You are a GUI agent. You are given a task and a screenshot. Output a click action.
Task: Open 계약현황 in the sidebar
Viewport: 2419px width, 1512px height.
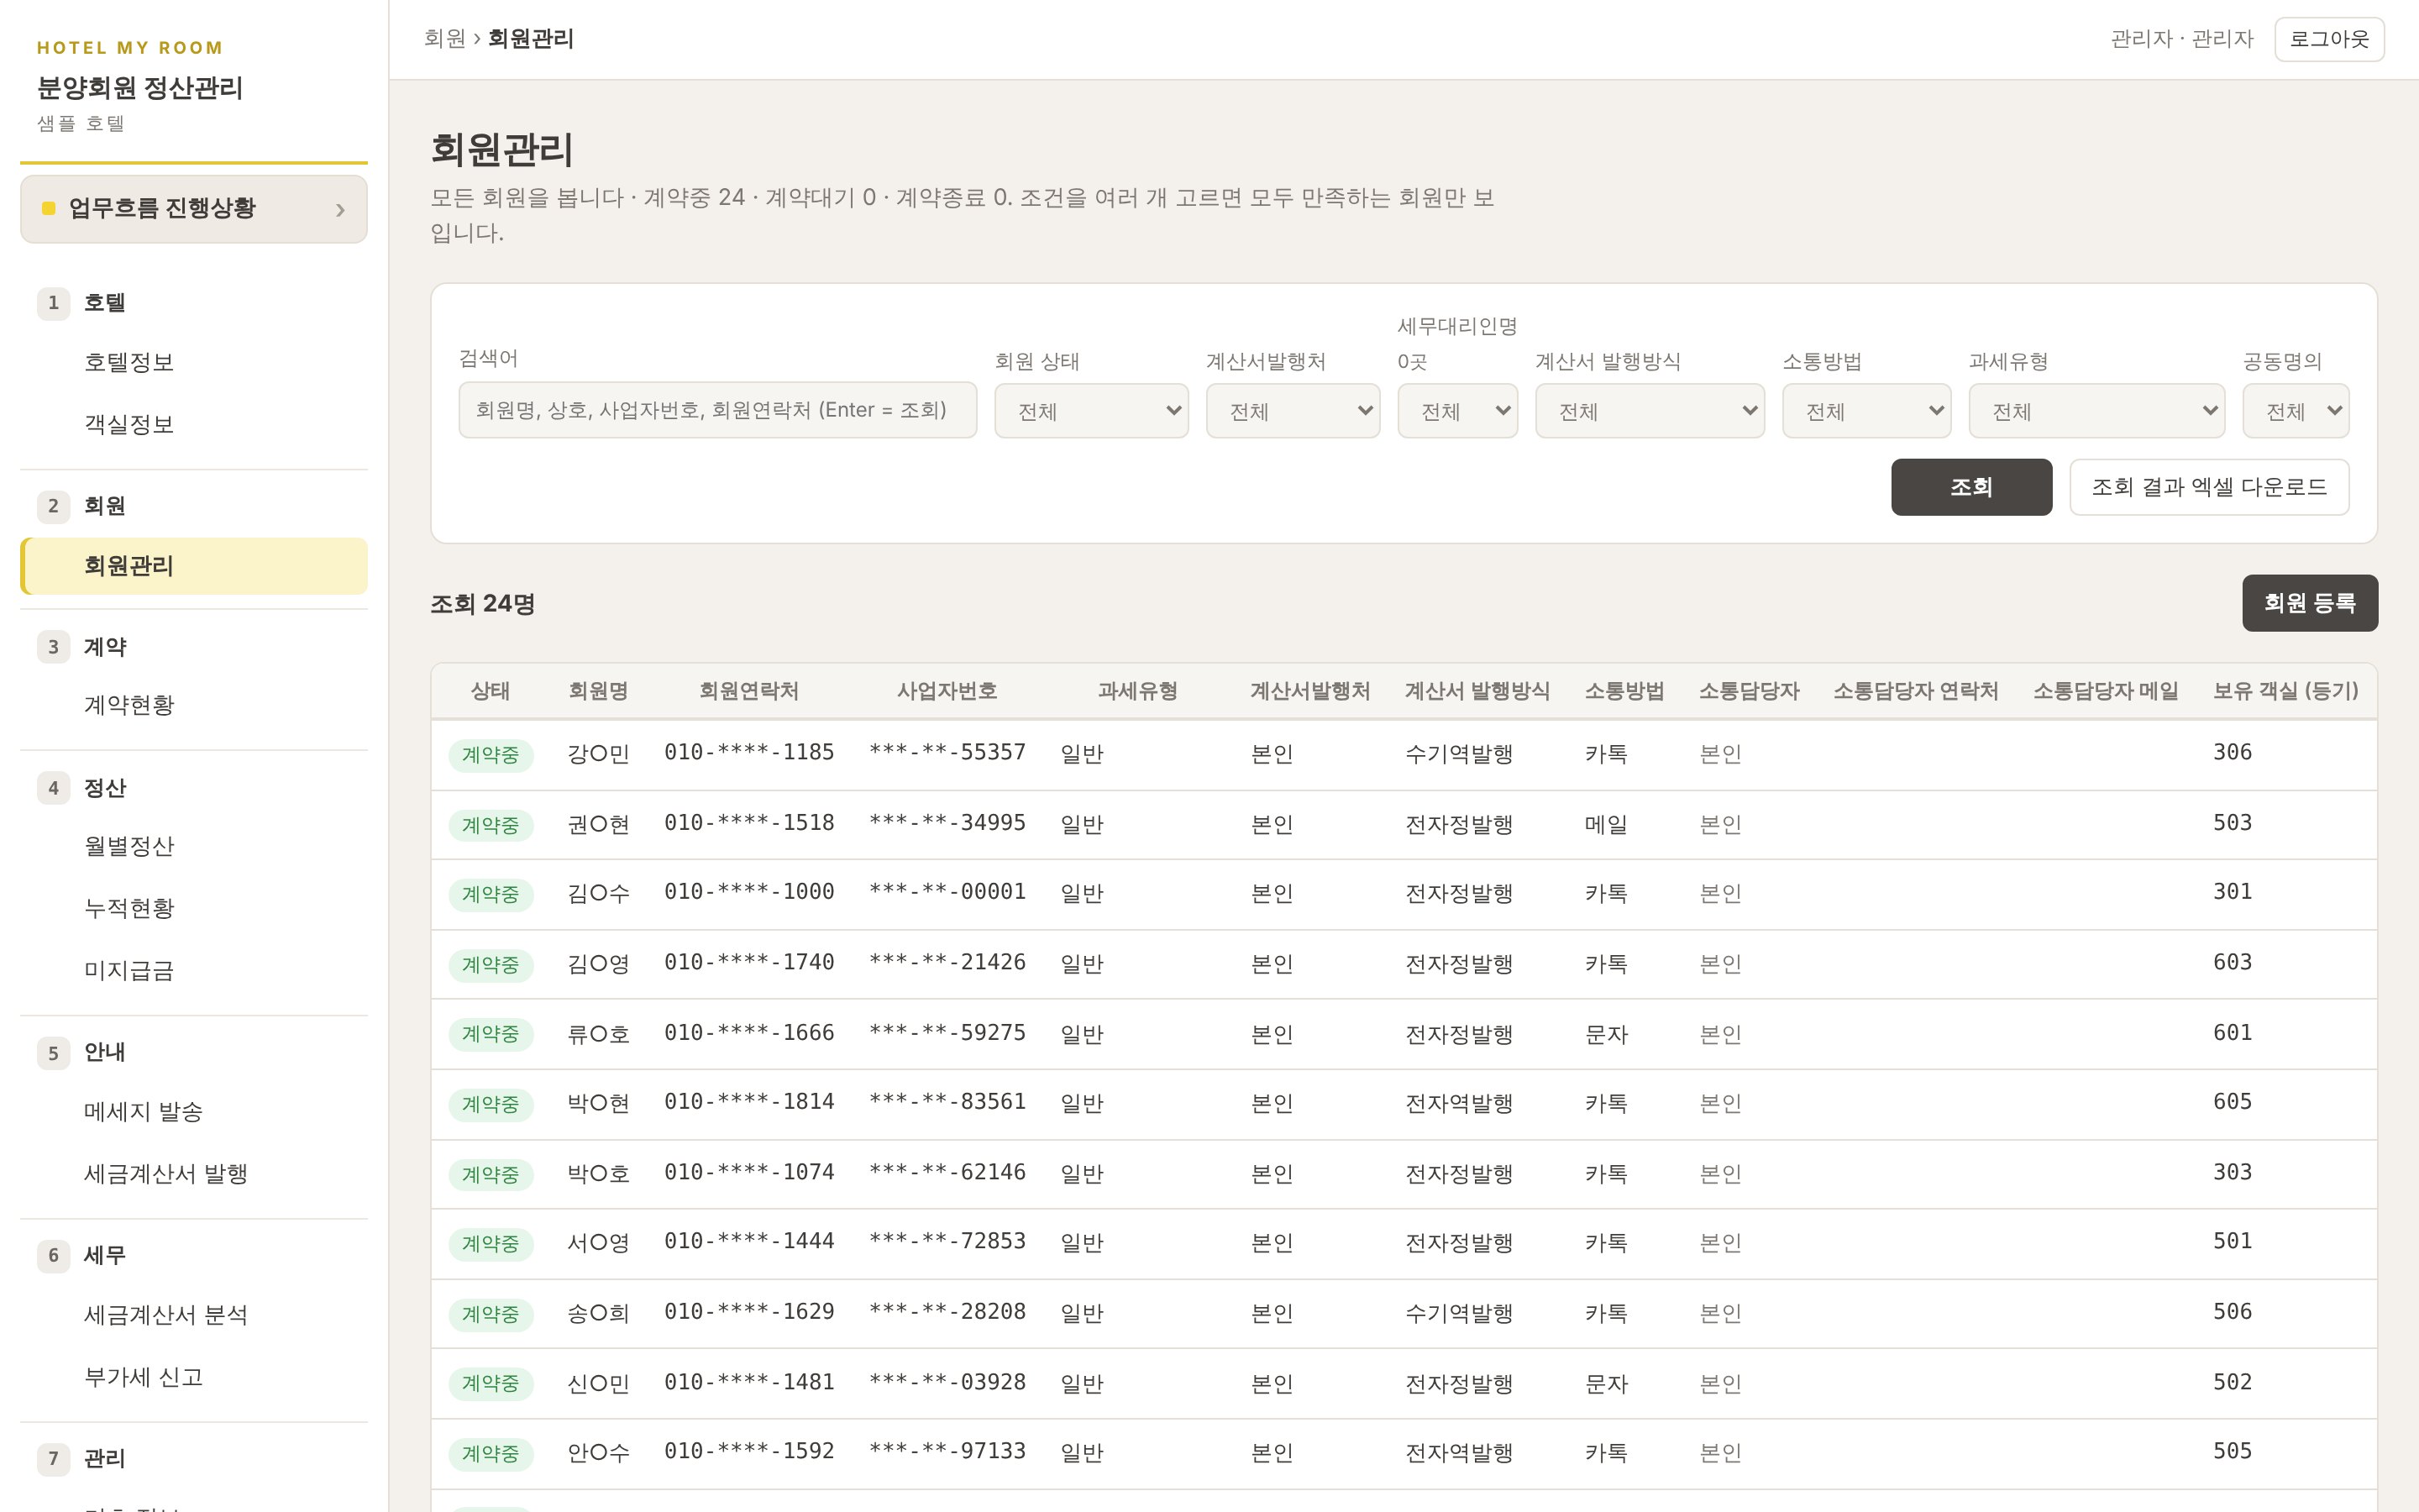(129, 705)
